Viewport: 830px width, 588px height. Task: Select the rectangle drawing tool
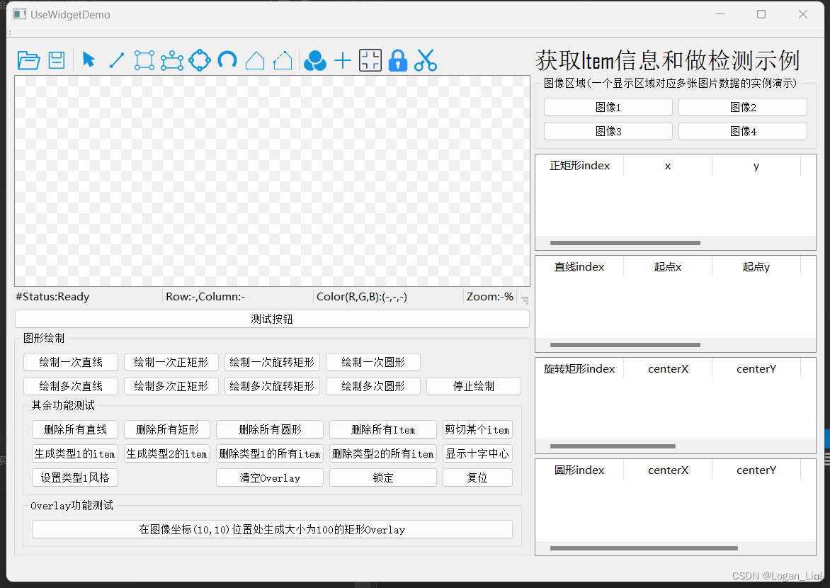(144, 60)
